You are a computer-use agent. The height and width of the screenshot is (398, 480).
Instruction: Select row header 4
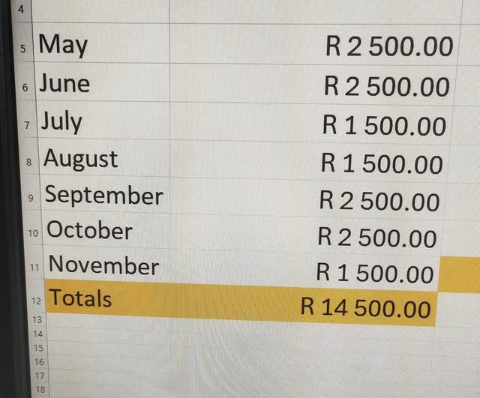[x=21, y=9]
